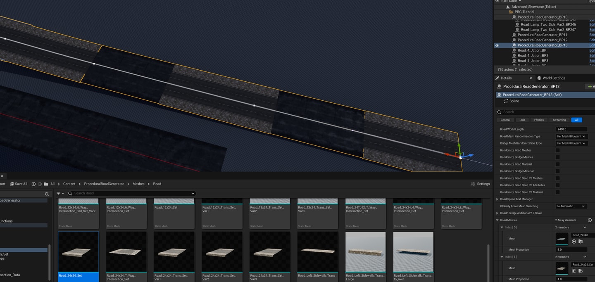Use selected asset for Road_24x40 mesh slot
This screenshot has height=282, width=595.
coord(574,241)
